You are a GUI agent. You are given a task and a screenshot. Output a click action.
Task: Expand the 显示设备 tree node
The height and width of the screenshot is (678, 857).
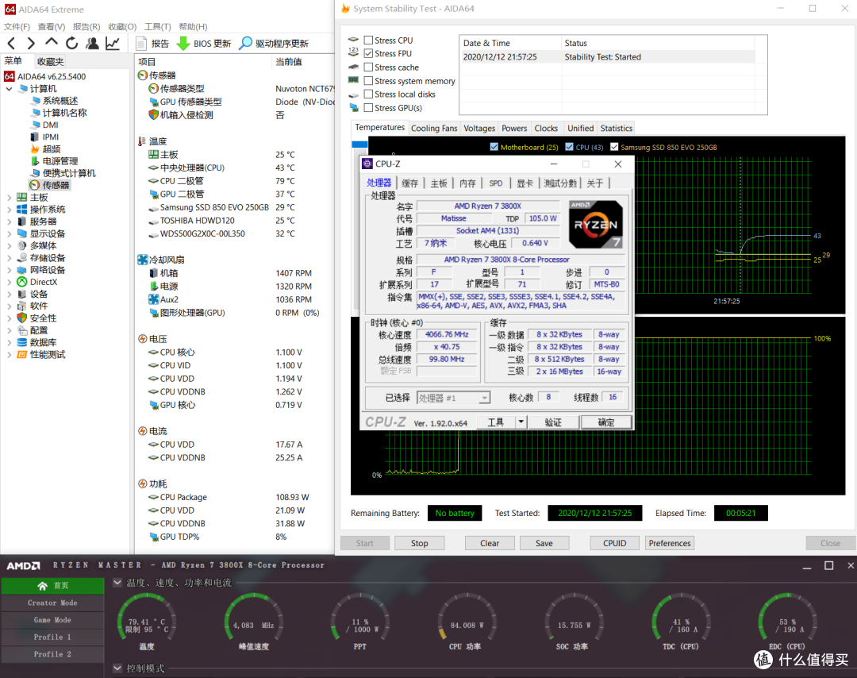point(10,233)
